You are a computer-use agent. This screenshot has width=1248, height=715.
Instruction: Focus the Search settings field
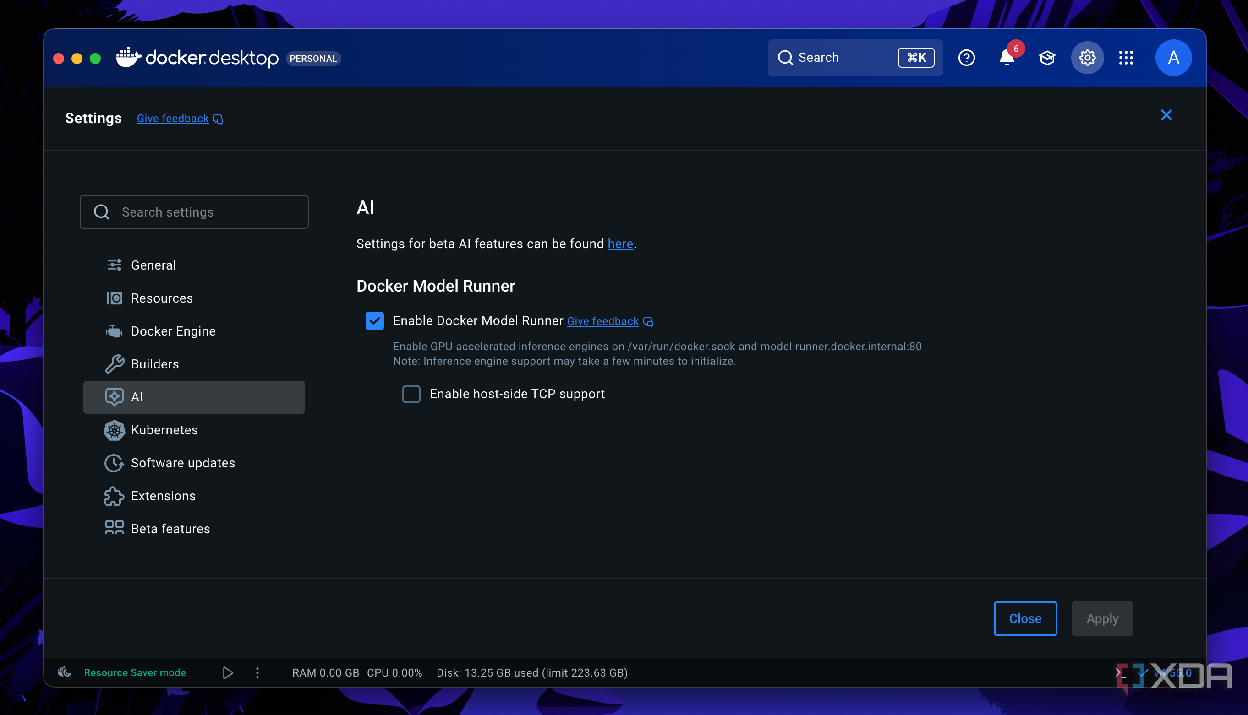pyautogui.click(x=194, y=212)
